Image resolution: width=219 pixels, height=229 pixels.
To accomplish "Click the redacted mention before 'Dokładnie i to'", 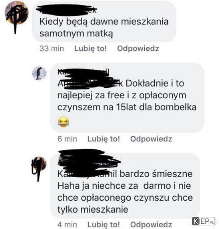I will click(90, 84).
